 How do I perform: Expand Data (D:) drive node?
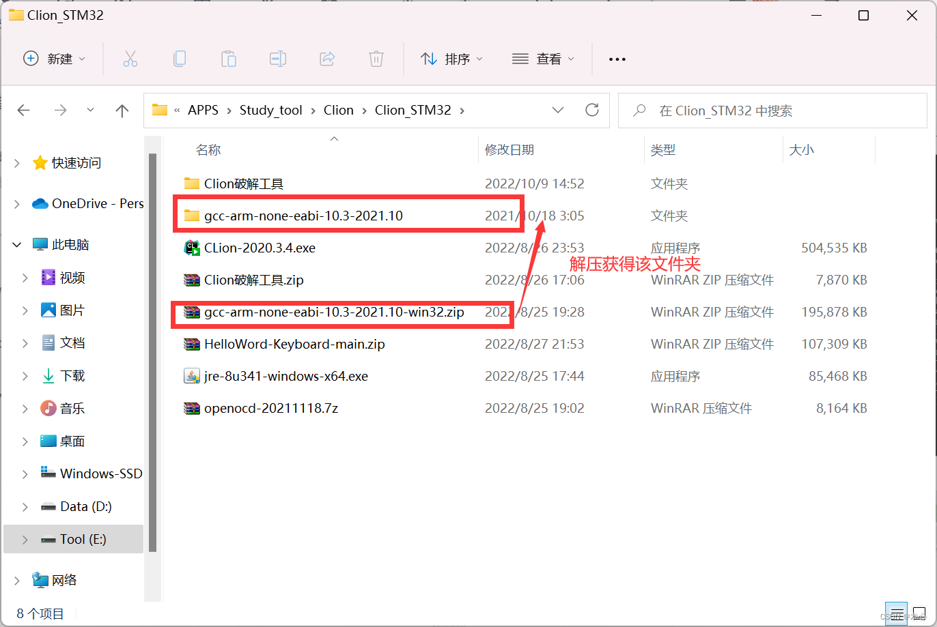25,506
